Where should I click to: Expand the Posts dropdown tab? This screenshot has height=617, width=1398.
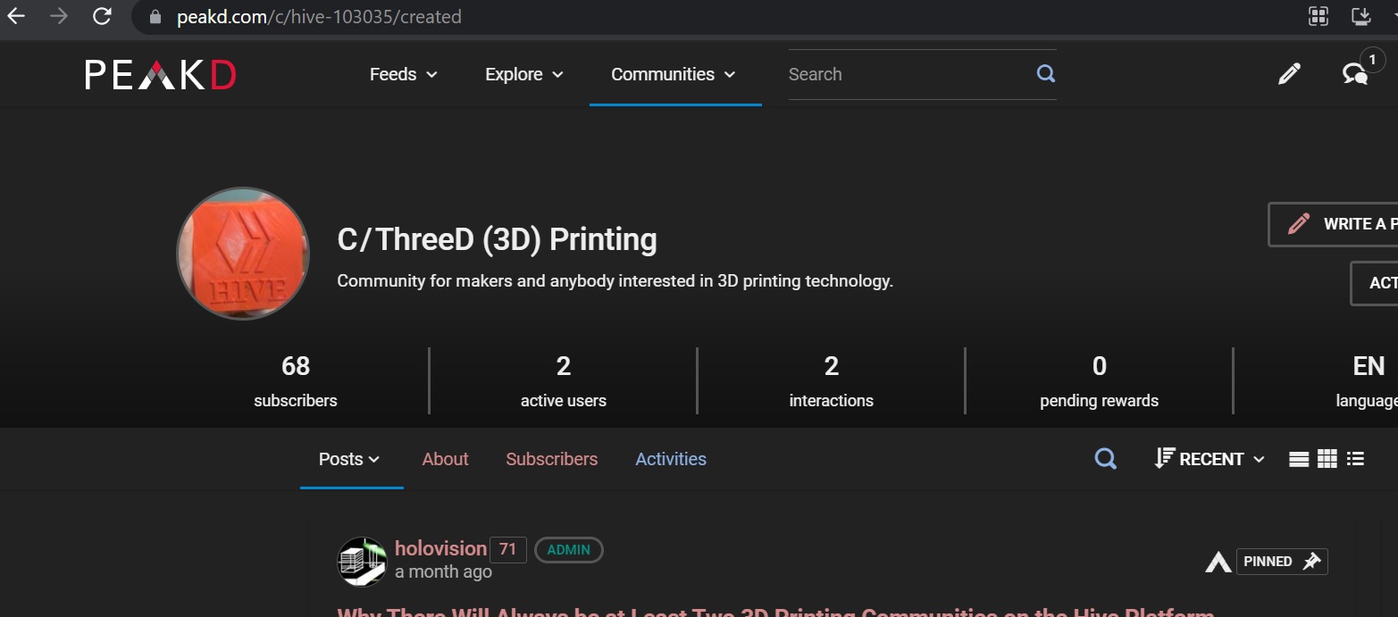coord(350,459)
